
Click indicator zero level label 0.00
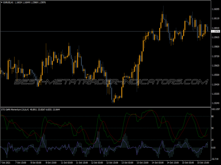point(214,148)
